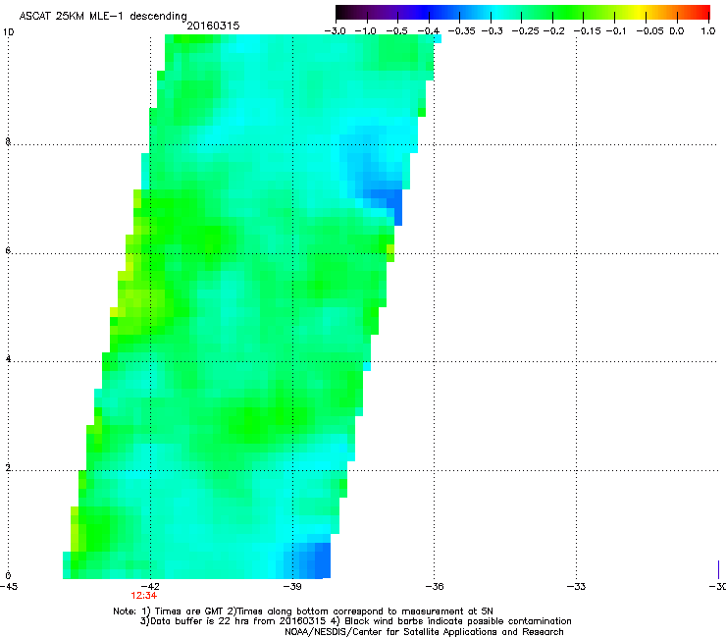Click the latitude axis label 2

tap(8, 468)
